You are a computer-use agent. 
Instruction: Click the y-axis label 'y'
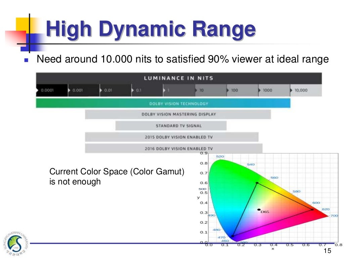point(198,198)
